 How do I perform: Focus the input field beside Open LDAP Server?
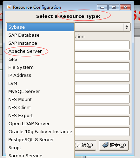click(102, 121)
